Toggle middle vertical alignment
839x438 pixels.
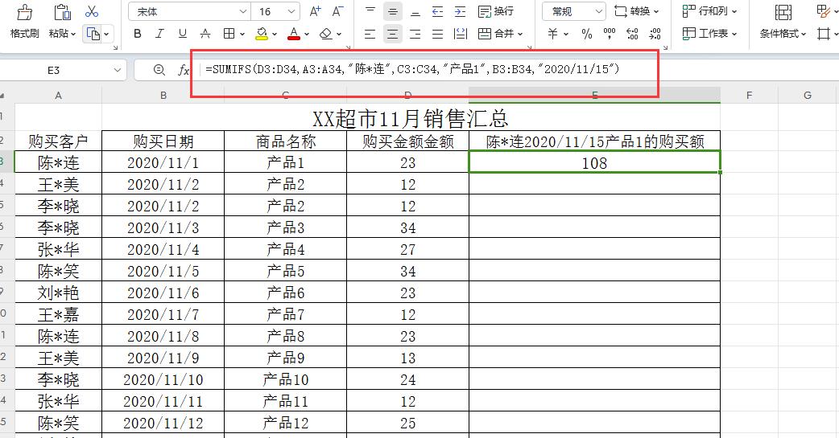[393, 11]
